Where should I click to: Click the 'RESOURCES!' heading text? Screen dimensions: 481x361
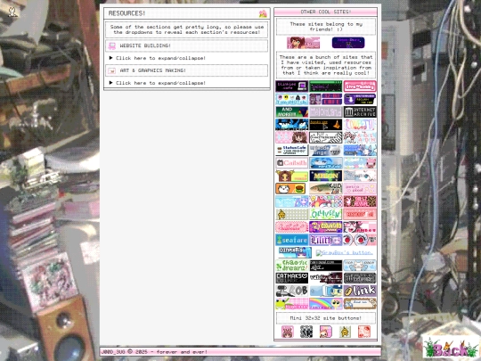(126, 13)
